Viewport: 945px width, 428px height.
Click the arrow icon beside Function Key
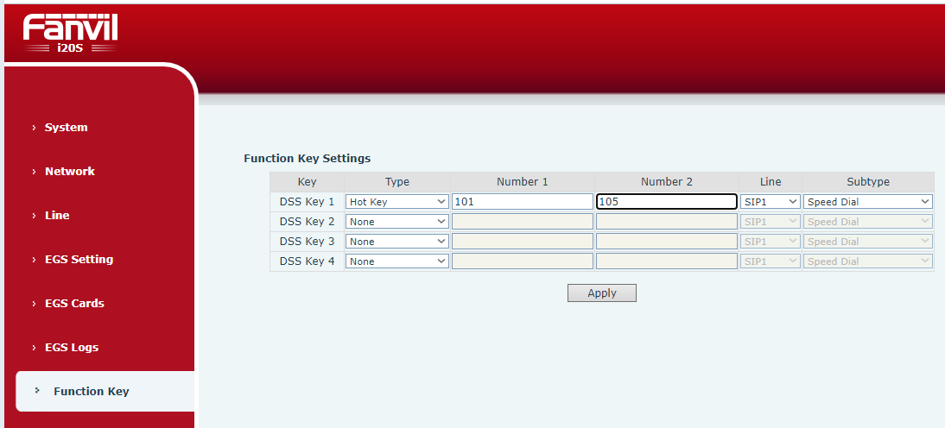click(x=37, y=391)
